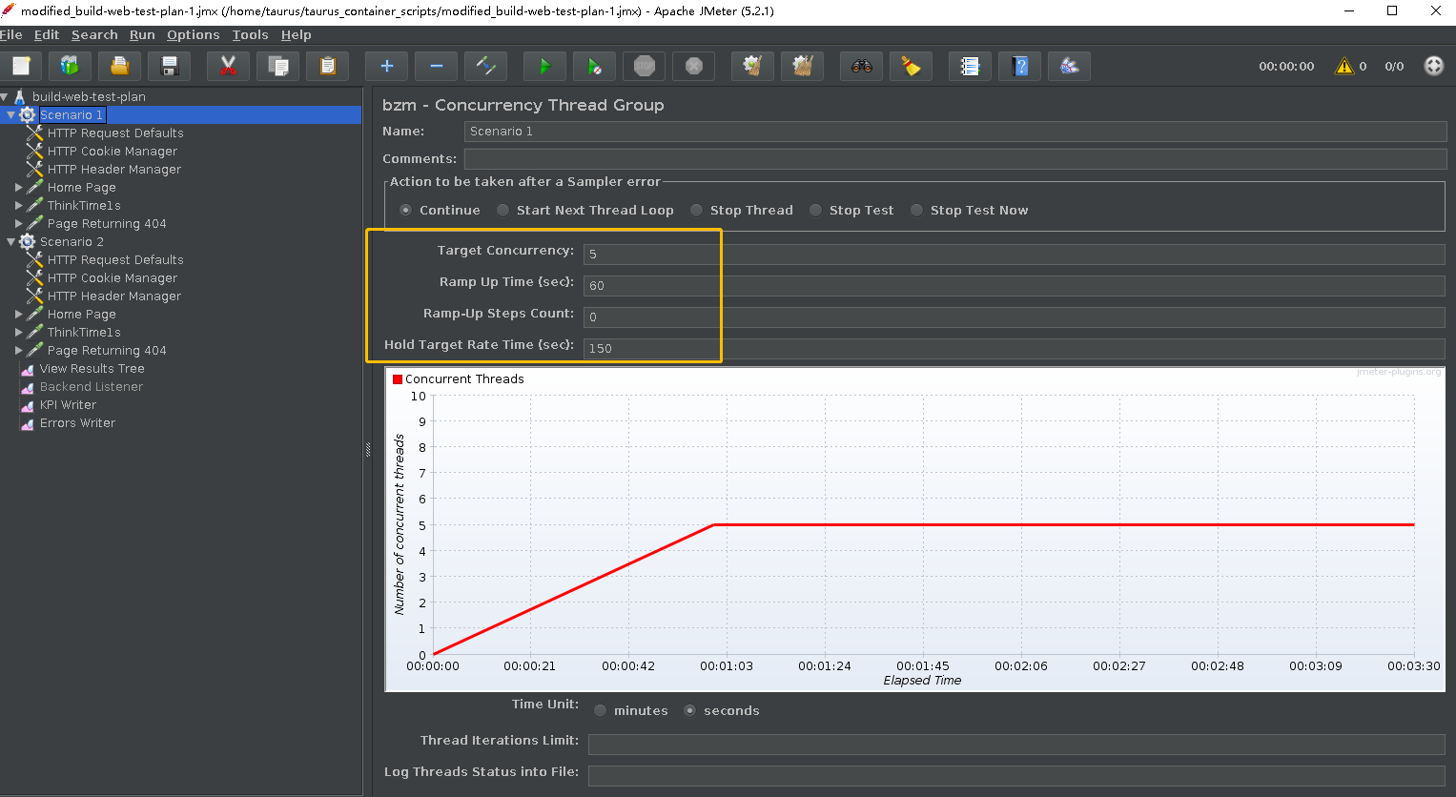The image size is (1456, 797).
Task: Click the Paste clipboard icon
Action: click(x=328, y=66)
